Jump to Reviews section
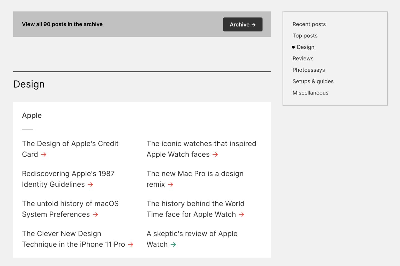 pos(303,58)
